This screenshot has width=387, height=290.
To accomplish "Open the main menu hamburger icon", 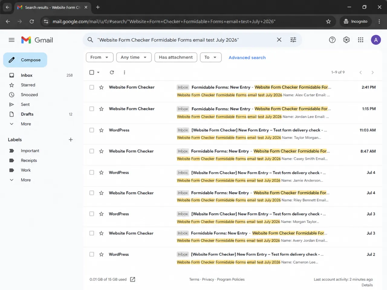I will tap(11, 40).
